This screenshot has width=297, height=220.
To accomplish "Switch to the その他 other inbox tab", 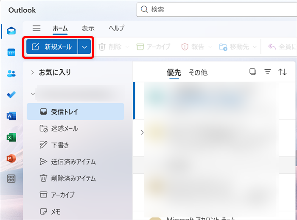I will click(198, 72).
